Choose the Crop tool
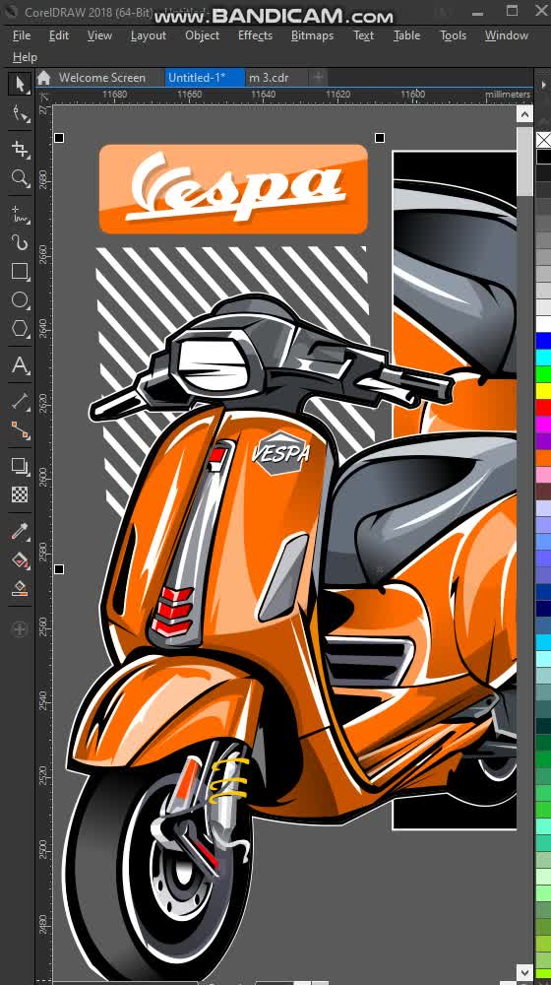551x985 pixels. pos(20,149)
